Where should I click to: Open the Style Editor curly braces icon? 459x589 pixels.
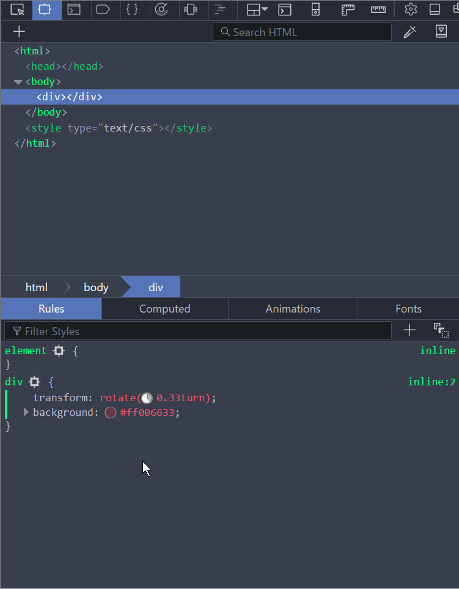132,10
